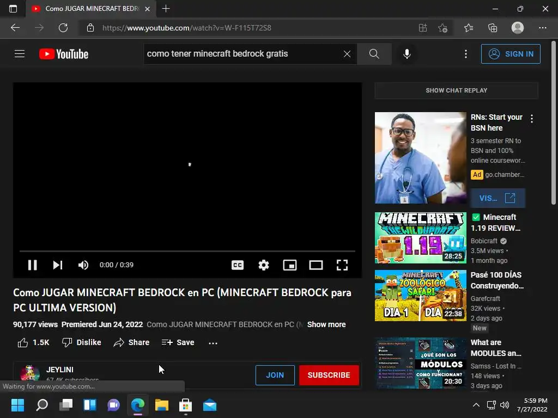Open clock and date 5:59 PM
This screenshot has height=418, width=558.
pos(532,405)
